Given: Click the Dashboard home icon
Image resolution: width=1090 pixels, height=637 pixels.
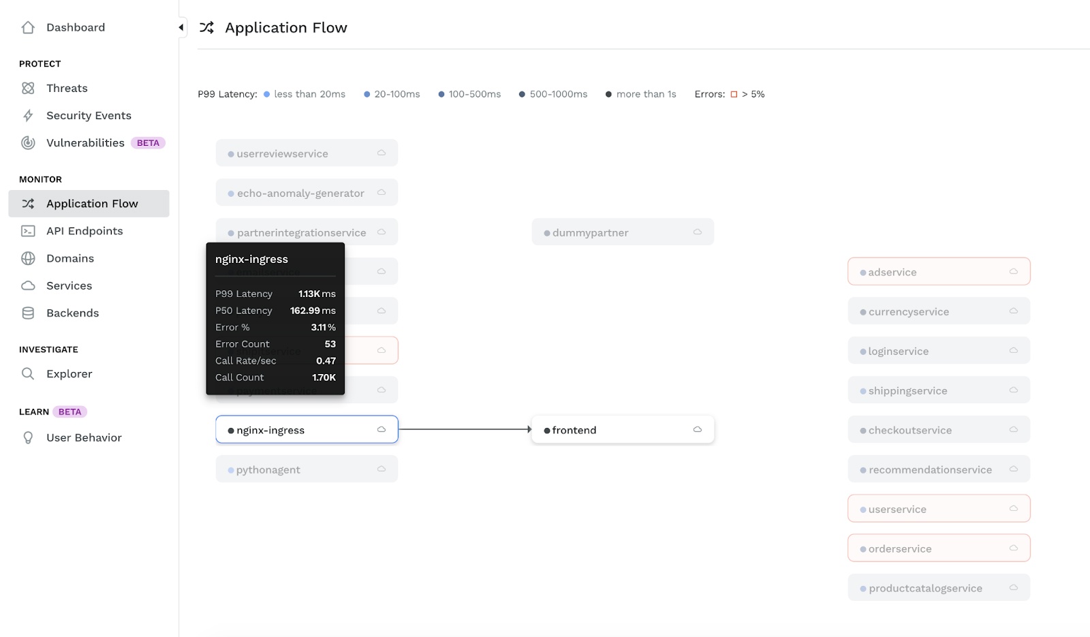Looking at the screenshot, I should (28, 27).
